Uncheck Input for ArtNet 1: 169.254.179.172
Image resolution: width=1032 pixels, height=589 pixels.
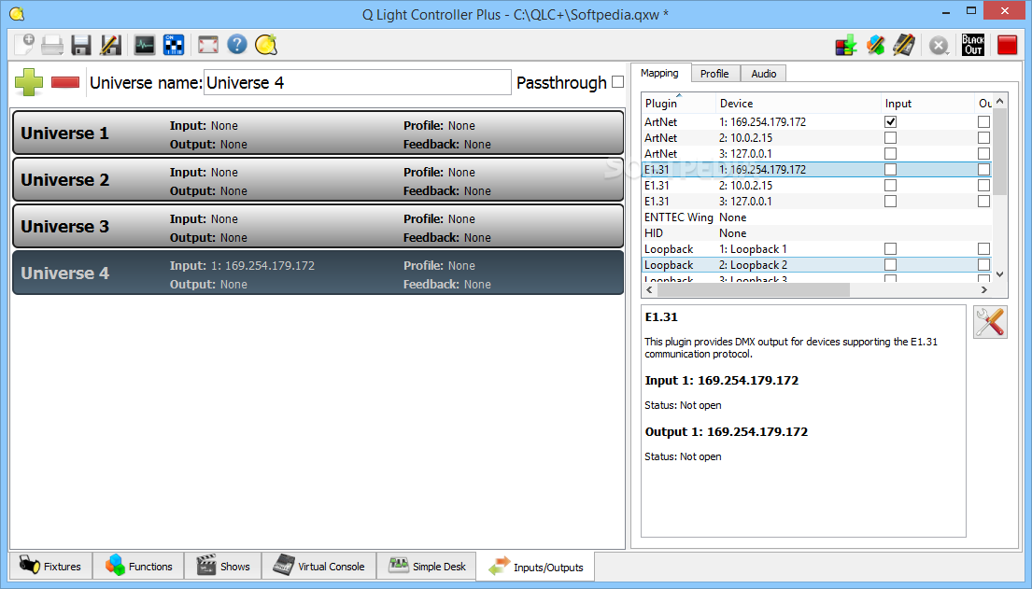pos(890,121)
